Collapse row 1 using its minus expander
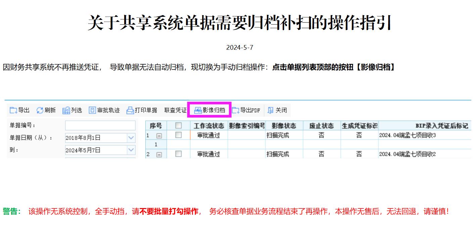This screenshot has height=241, width=474. (x=159, y=136)
